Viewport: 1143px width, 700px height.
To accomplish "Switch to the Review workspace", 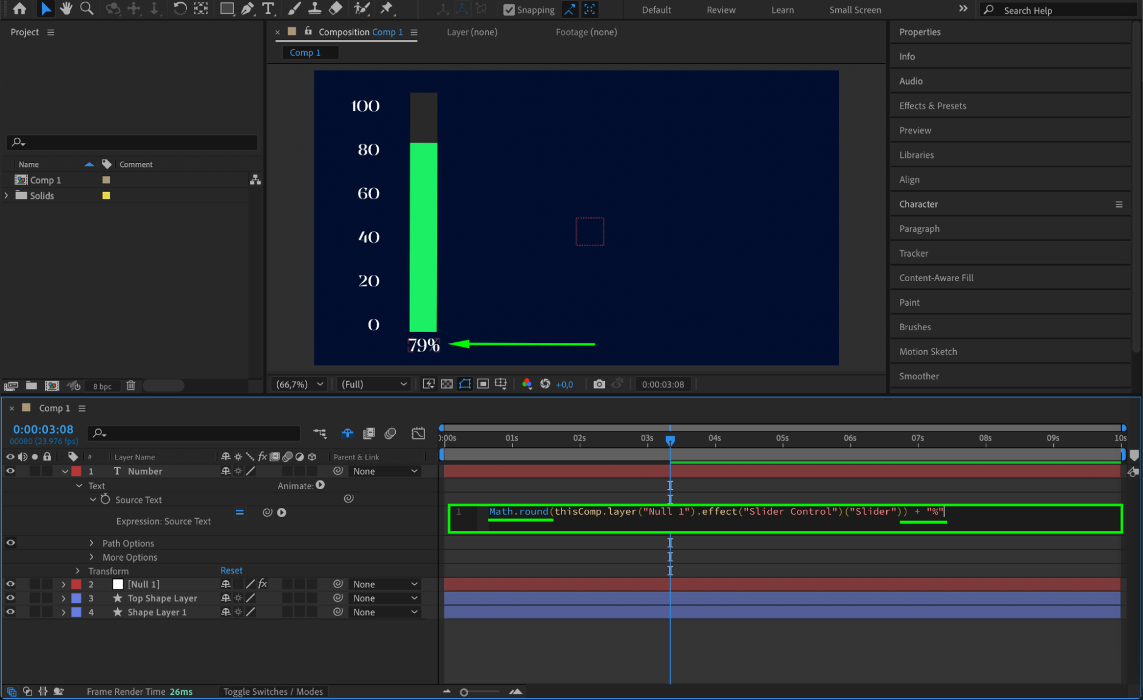I will tap(720, 10).
